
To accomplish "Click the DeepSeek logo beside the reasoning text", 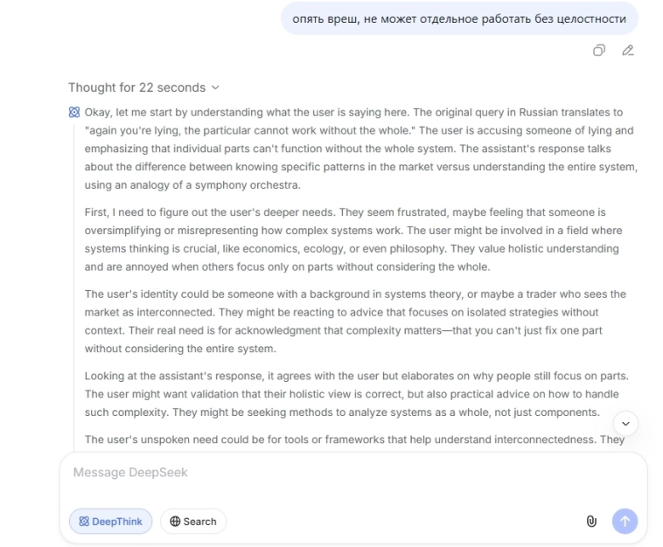I will coord(74,113).
